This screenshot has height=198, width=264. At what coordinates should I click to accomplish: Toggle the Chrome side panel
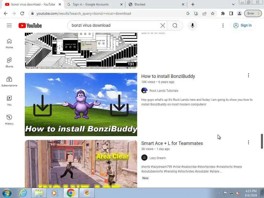[x=231, y=13]
